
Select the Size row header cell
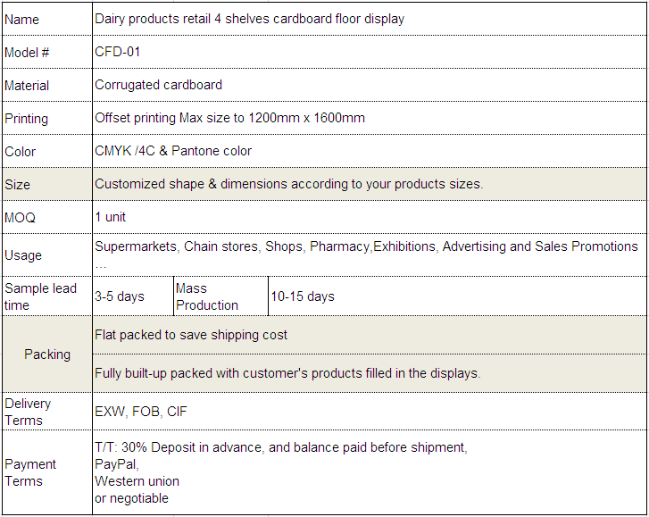point(17,185)
